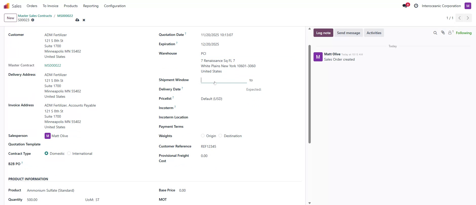Open the Configuration menu
The width and height of the screenshot is (476, 205).
coord(115,6)
